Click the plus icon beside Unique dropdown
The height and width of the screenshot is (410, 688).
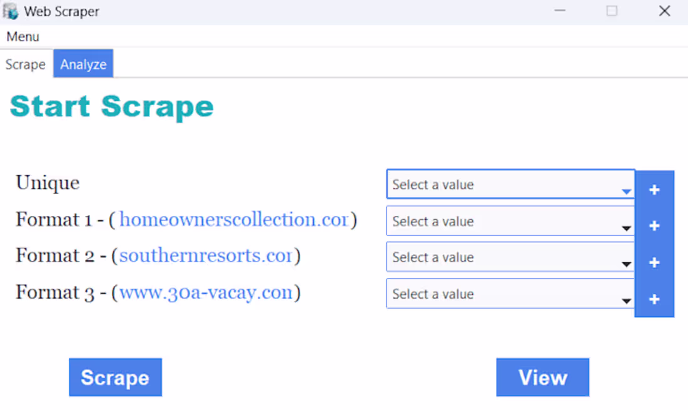pos(654,190)
